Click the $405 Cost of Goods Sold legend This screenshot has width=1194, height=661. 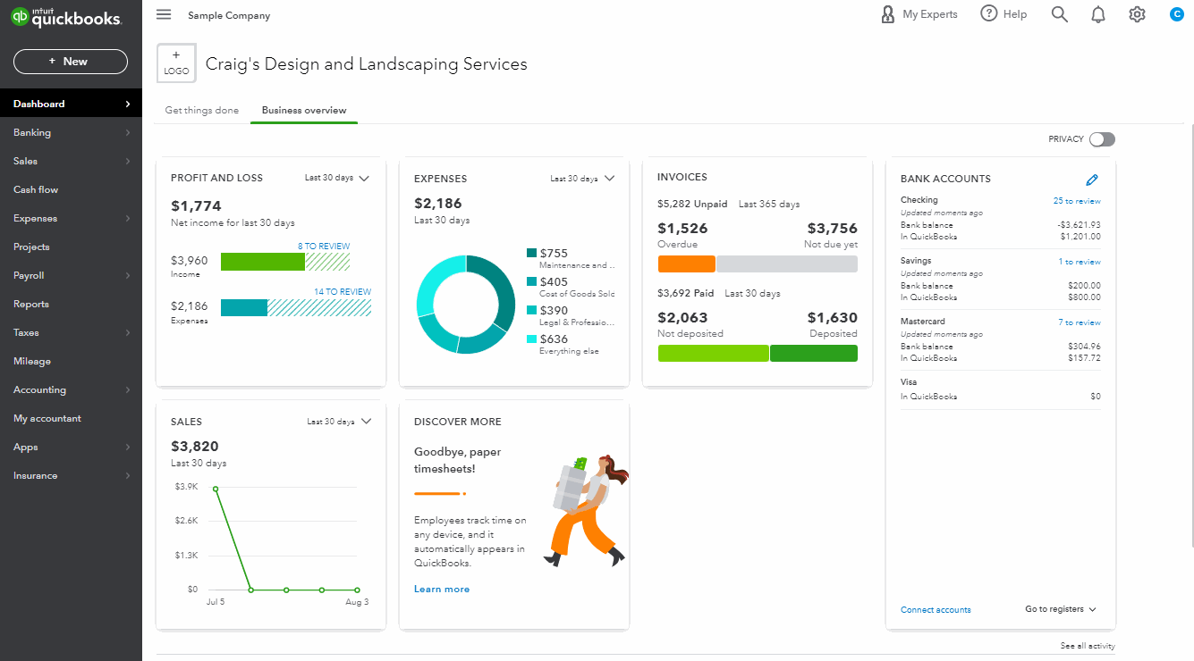[x=571, y=287]
